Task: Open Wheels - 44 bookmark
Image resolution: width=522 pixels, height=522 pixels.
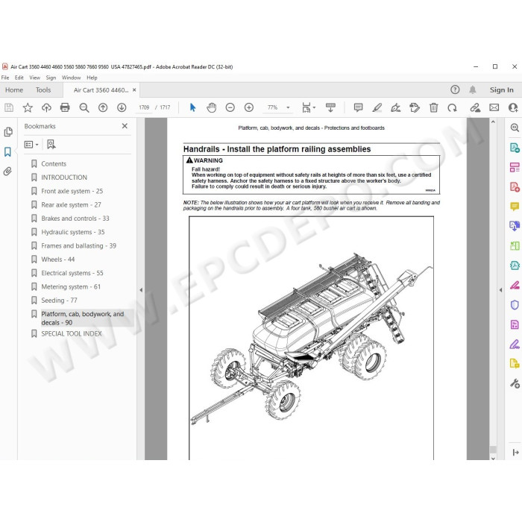Action: [58, 260]
